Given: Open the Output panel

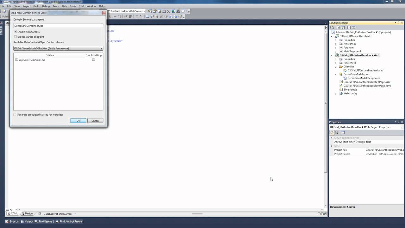Looking at the screenshot, I should click(x=27, y=222).
